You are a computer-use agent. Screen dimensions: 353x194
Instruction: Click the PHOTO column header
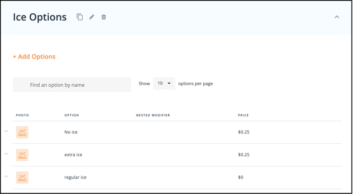(x=22, y=115)
